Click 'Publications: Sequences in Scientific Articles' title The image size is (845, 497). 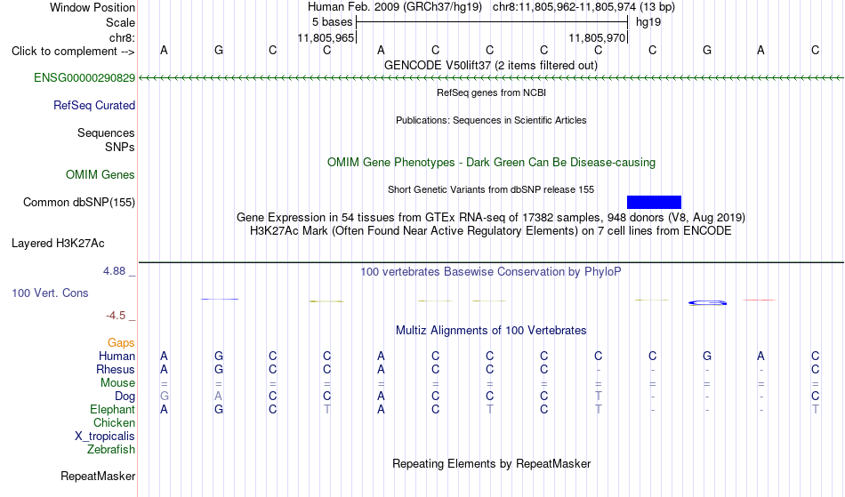point(491,120)
